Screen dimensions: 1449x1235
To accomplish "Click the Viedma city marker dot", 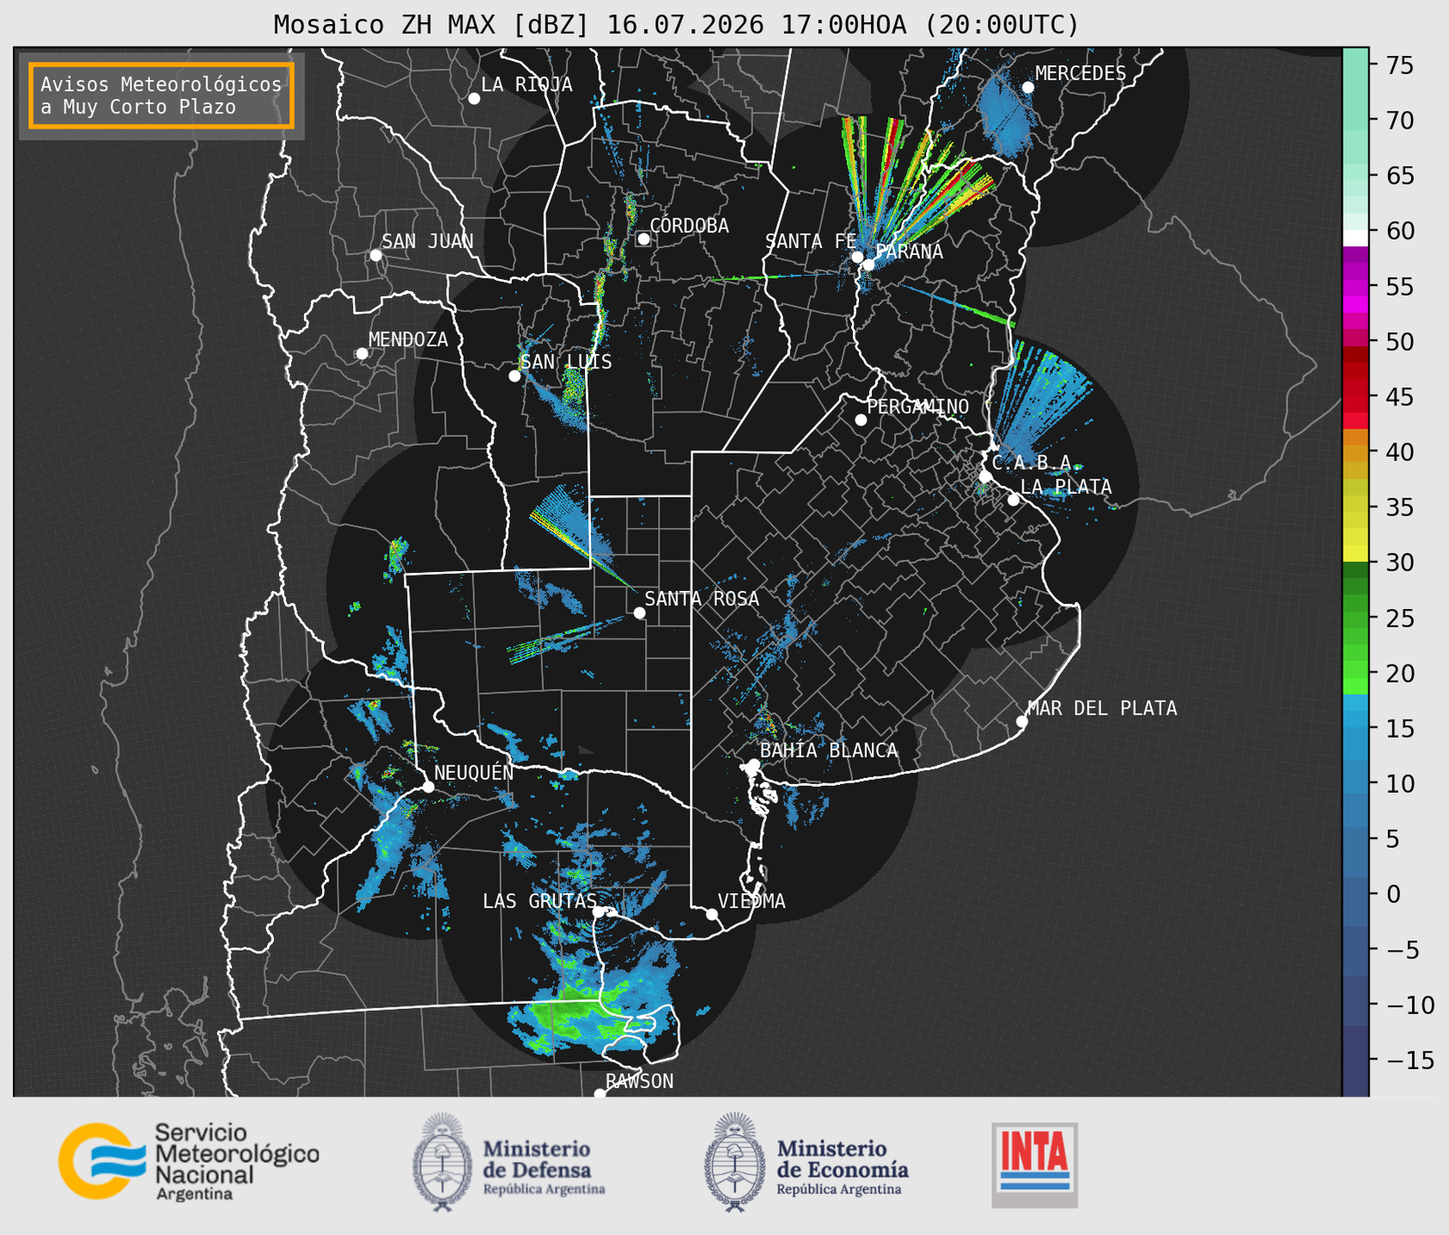I will point(711,914).
